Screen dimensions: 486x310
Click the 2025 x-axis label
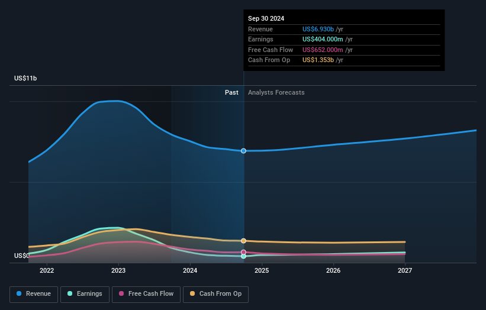tap(262, 270)
